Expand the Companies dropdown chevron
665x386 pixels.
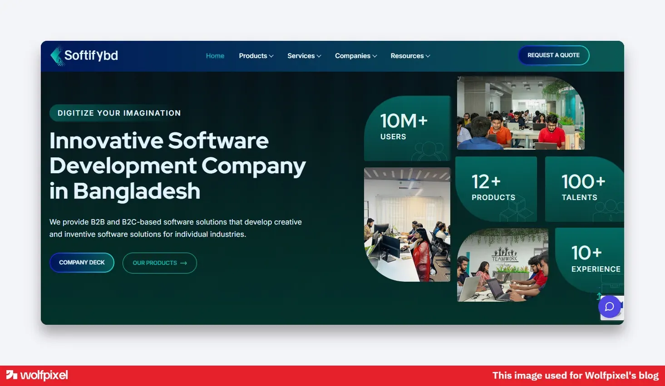375,56
